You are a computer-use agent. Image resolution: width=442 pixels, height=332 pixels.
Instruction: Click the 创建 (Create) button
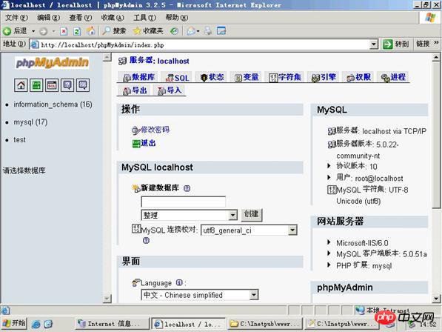tap(252, 214)
